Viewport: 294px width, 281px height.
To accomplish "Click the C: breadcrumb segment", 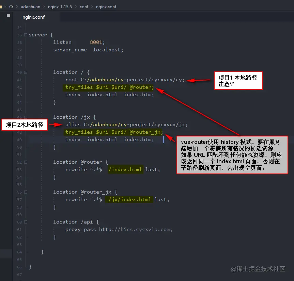I will [11, 7].
